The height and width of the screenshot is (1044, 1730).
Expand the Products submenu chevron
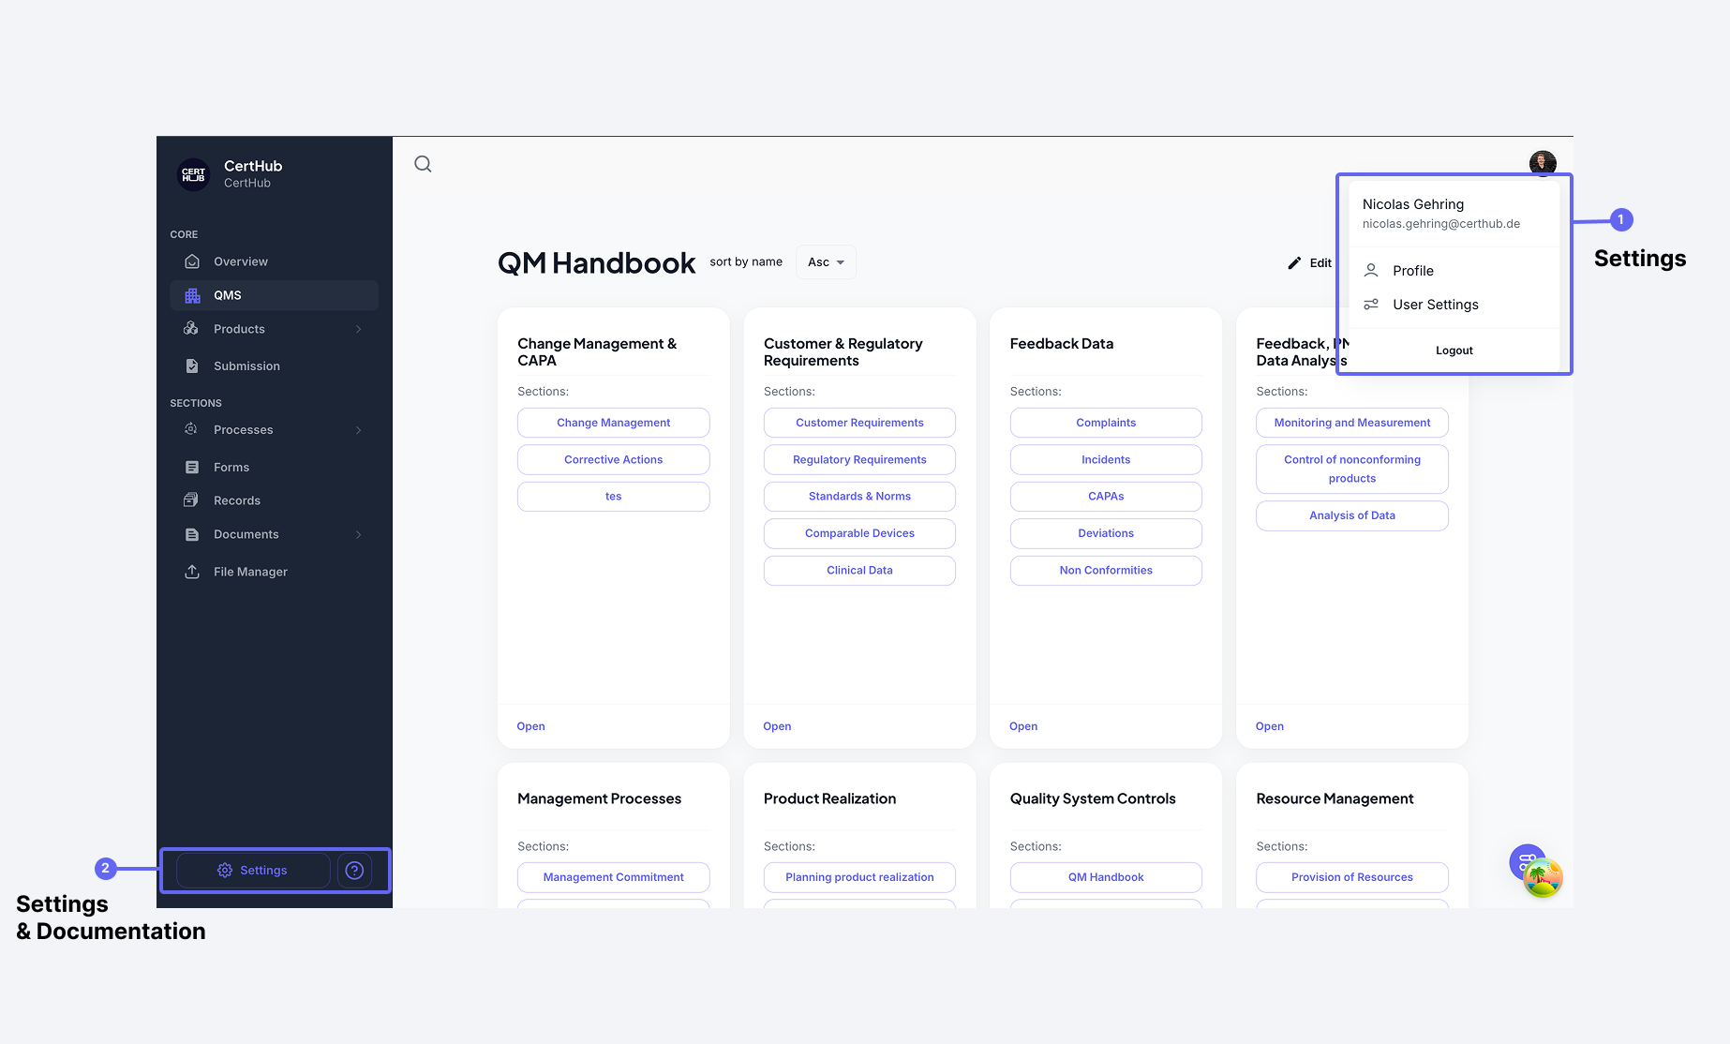coord(358,329)
